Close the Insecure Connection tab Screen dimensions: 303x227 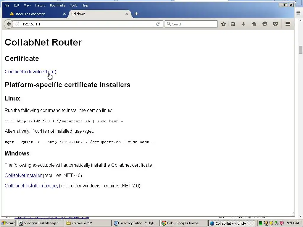(x=65, y=14)
